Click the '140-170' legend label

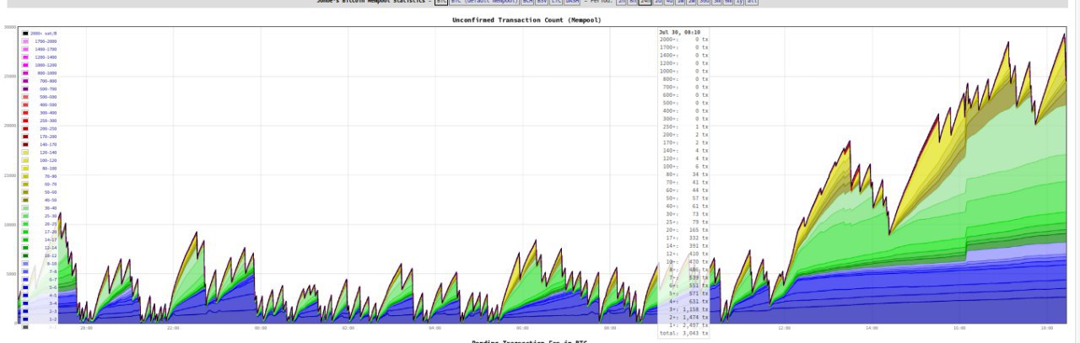pos(48,144)
